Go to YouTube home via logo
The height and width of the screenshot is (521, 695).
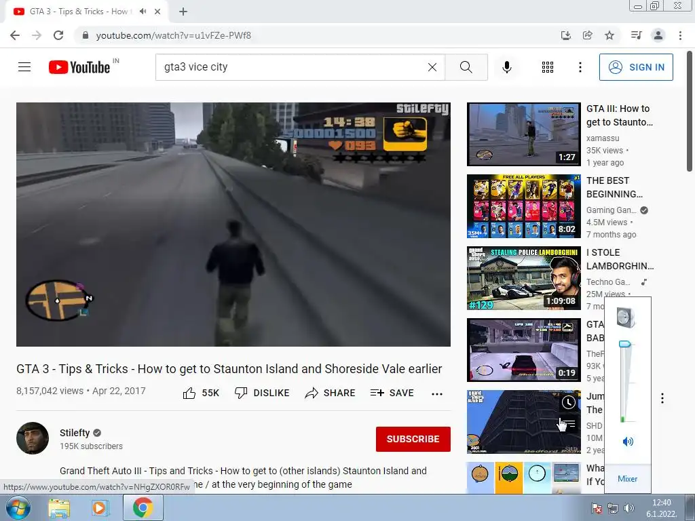(x=79, y=67)
